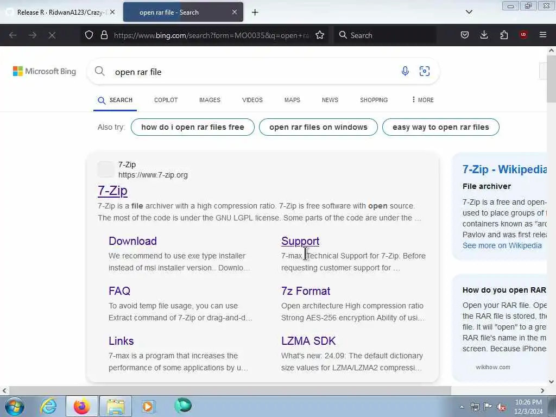556x417 pixels.
Task: Select the open rar file tab
Action: [x=183, y=12]
